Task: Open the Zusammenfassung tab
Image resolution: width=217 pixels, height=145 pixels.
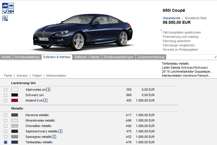Action: pyautogui.click(x=151, y=57)
